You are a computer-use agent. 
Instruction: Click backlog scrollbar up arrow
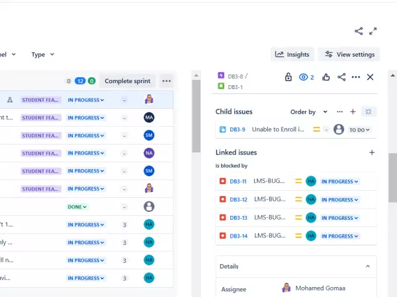click(197, 75)
